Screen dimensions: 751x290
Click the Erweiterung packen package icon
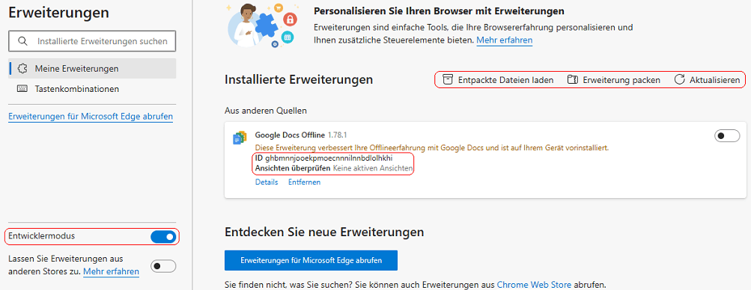[572, 80]
